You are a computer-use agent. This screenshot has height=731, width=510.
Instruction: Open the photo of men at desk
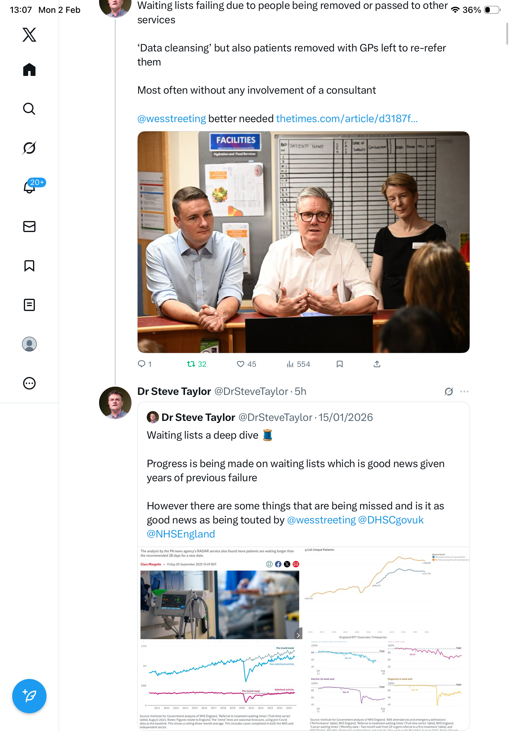(303, 242)
